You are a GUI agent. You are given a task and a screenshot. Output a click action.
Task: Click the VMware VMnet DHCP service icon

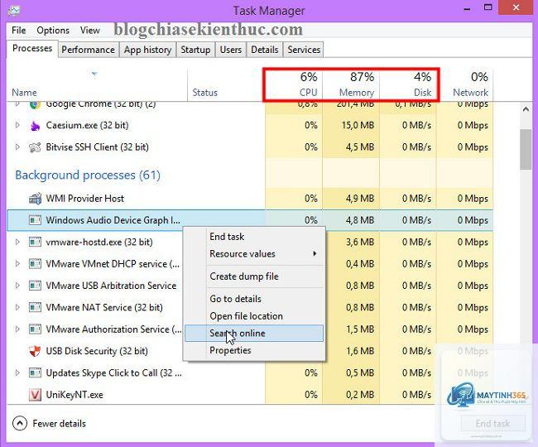pos(35,264)
